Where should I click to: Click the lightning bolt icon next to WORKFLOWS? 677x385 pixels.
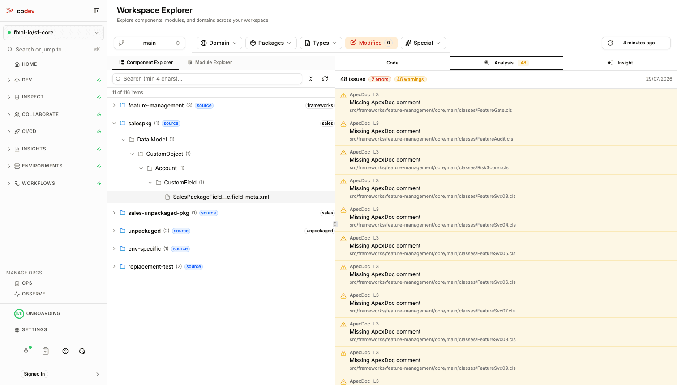[99, 184]
